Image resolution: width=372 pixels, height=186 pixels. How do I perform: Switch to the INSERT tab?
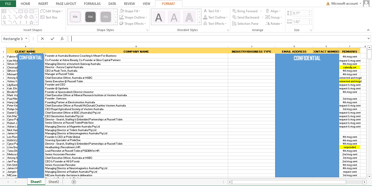coord(43,4)
